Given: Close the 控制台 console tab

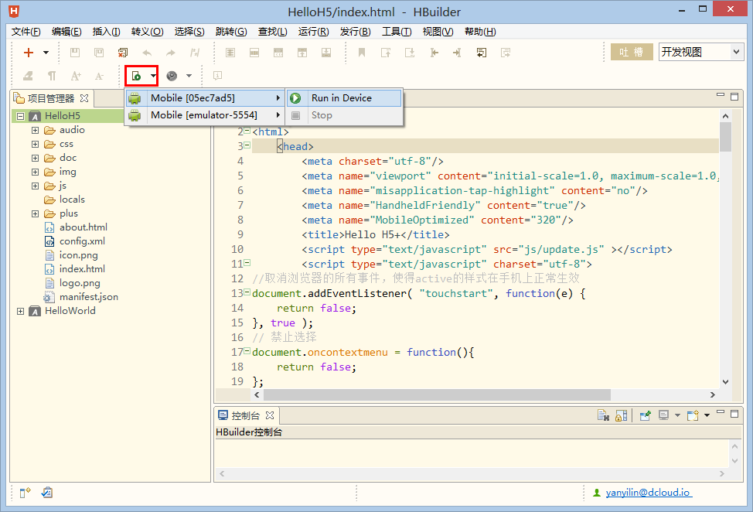Looking at the screenshot, I should pyautogui.click(x=270, y=415).
